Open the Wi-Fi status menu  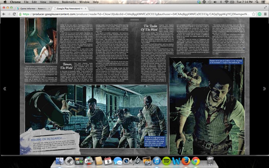click(227, 2)
